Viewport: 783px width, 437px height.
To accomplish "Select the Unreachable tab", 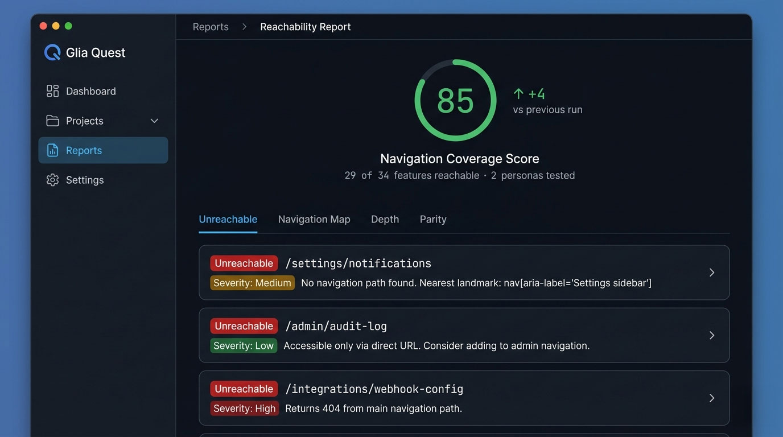I will [228, 220].
